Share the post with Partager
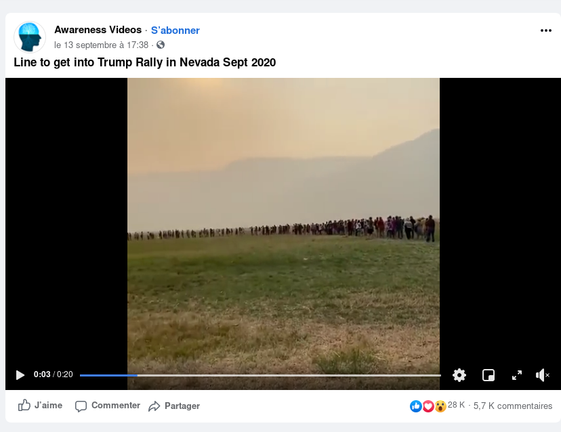Image resolution: width=561 pixels, height=432 pixels. coord(174,406)
